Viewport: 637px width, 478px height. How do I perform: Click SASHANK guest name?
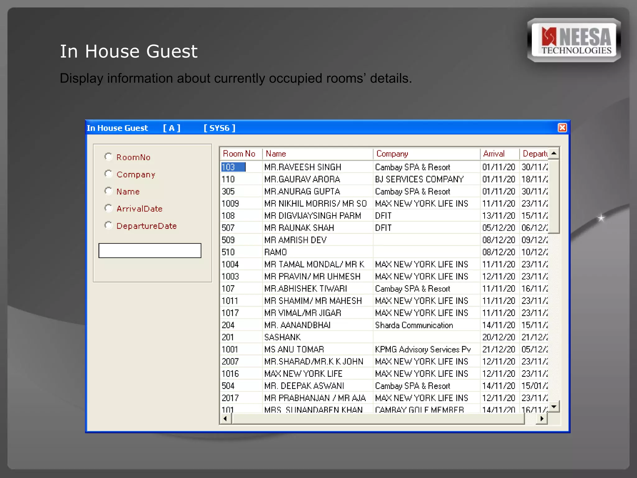click(x=282, y=337)
